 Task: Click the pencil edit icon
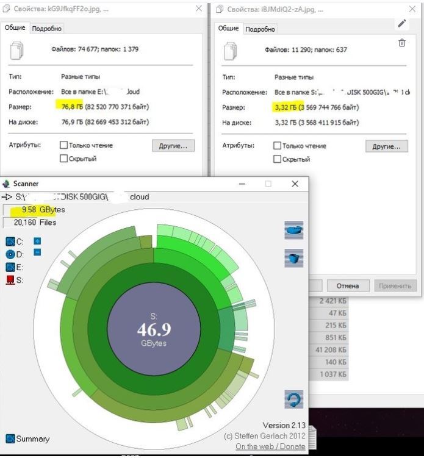(401, 23)
